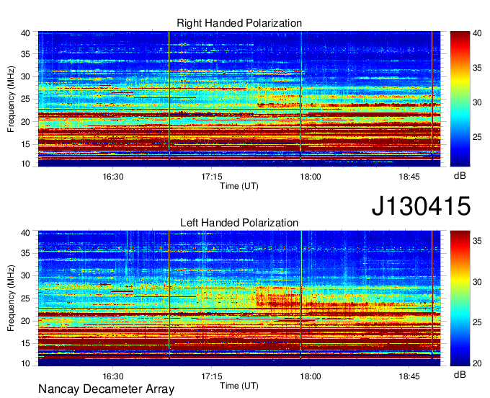Image resolution: width=490 pixels, height=398 pixels.
Task: Click the 18:00 tick label on top plot
Action: point(311,177)
